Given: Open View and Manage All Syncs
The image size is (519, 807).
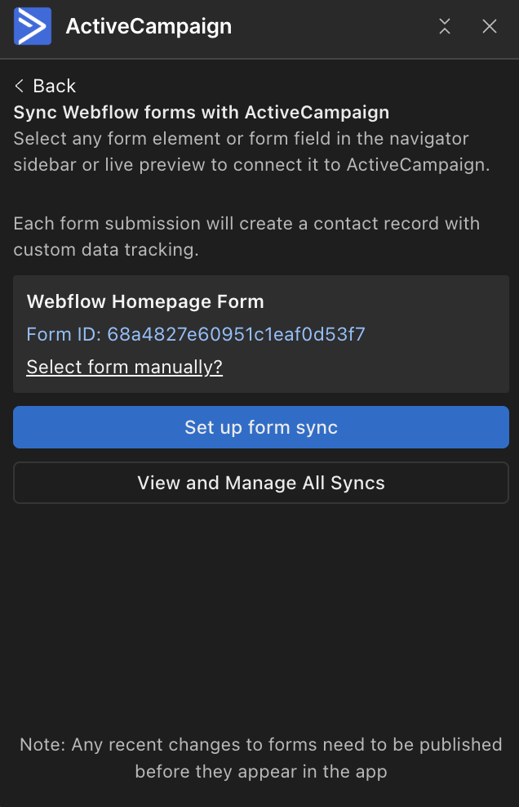Looking at the screenshot, I should [x=259, y=483].
